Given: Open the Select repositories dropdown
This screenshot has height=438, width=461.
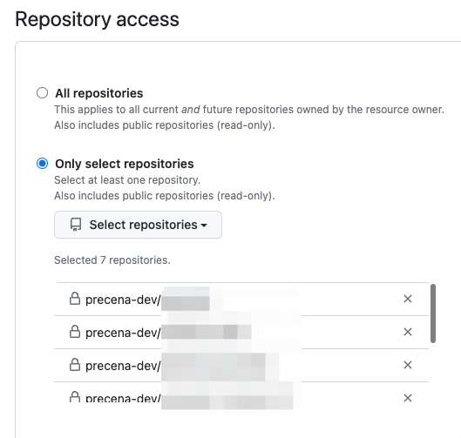Looking at the screenshot, I should [x=138, y=225].
